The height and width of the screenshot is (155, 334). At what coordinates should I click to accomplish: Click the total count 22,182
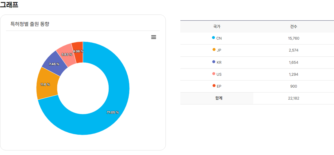click(293, 98)
